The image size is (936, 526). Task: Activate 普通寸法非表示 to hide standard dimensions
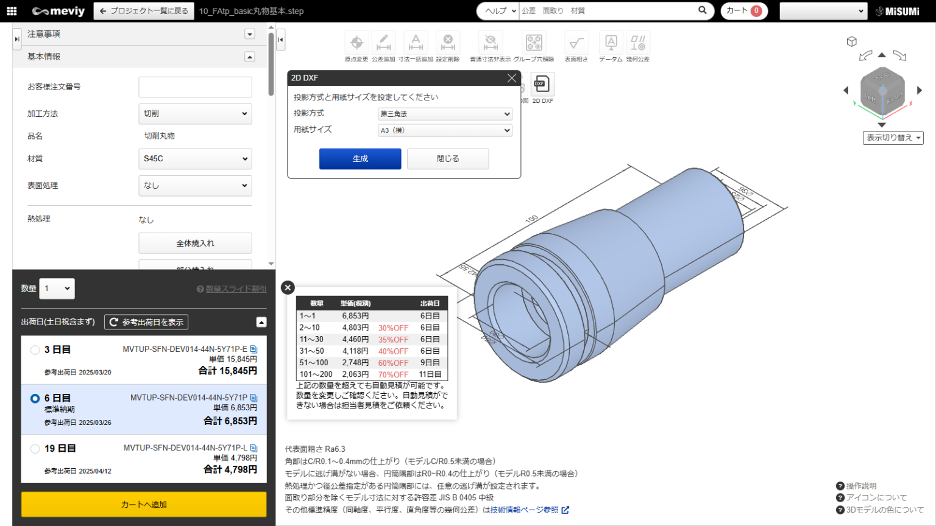[x=491, y=43]
